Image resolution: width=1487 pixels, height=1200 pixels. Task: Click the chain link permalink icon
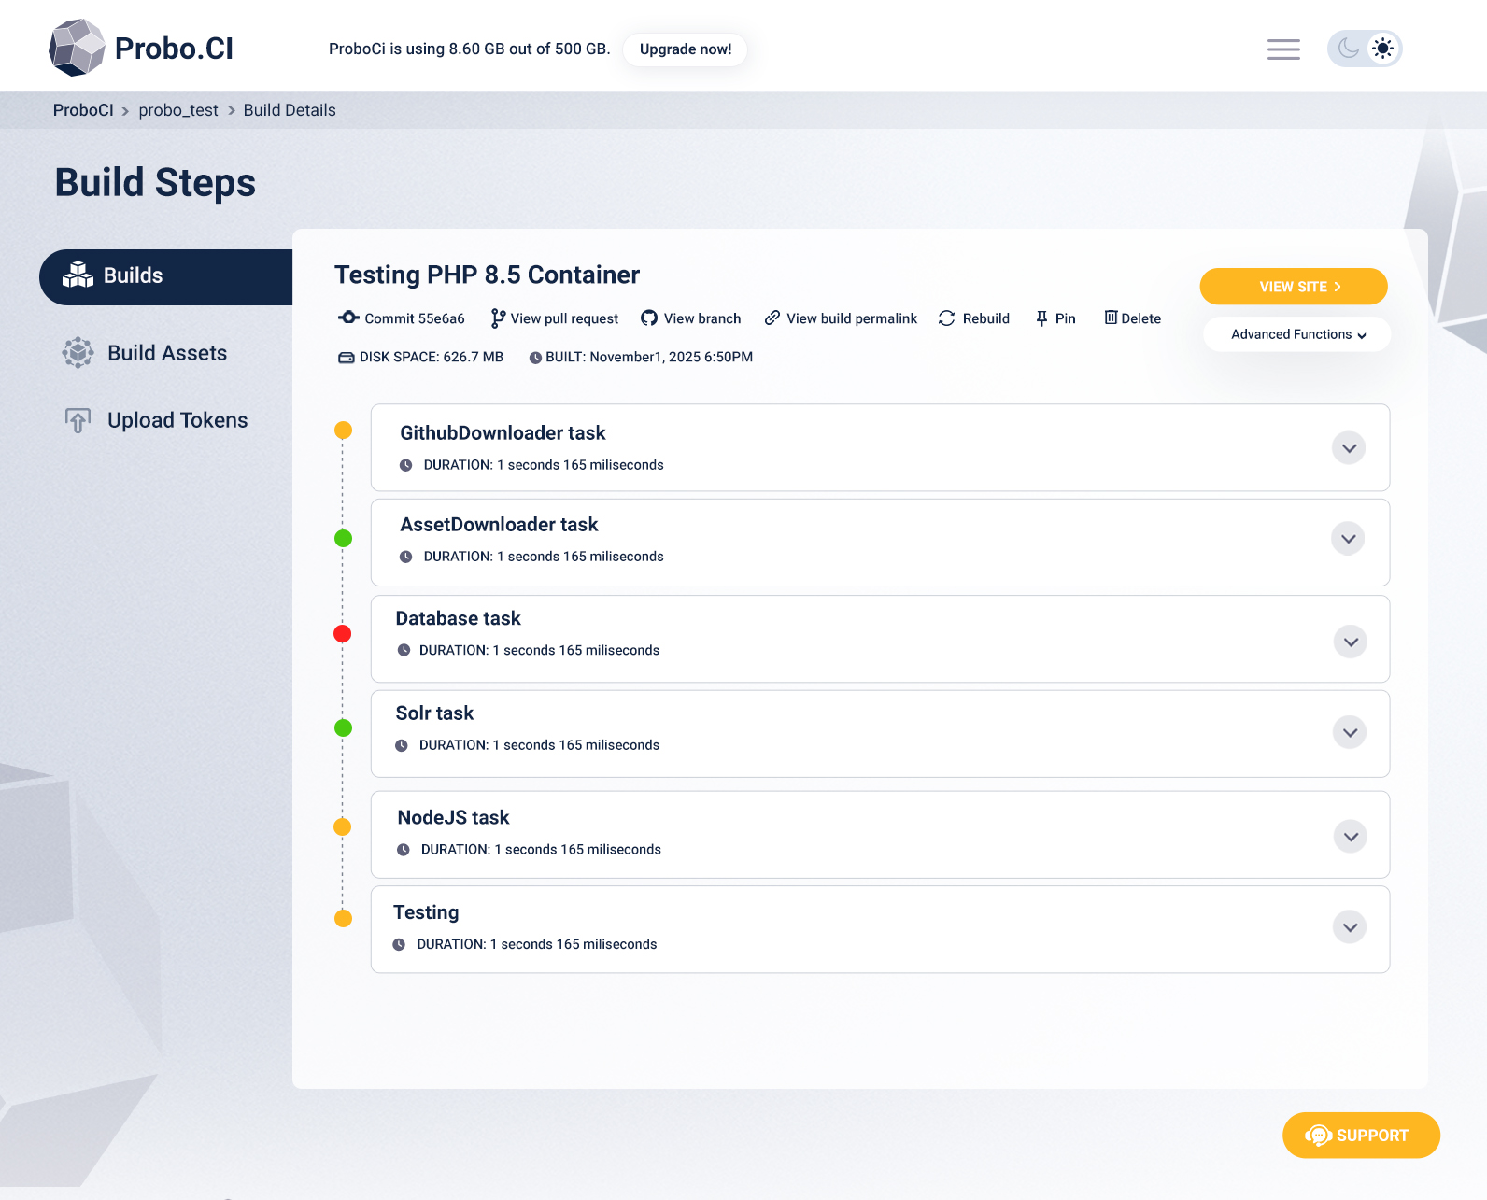pyautogui.click(x=772, y=318)
